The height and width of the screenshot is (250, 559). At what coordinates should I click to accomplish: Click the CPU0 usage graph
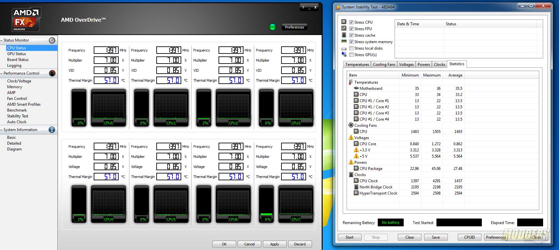[x=108, y=108]
